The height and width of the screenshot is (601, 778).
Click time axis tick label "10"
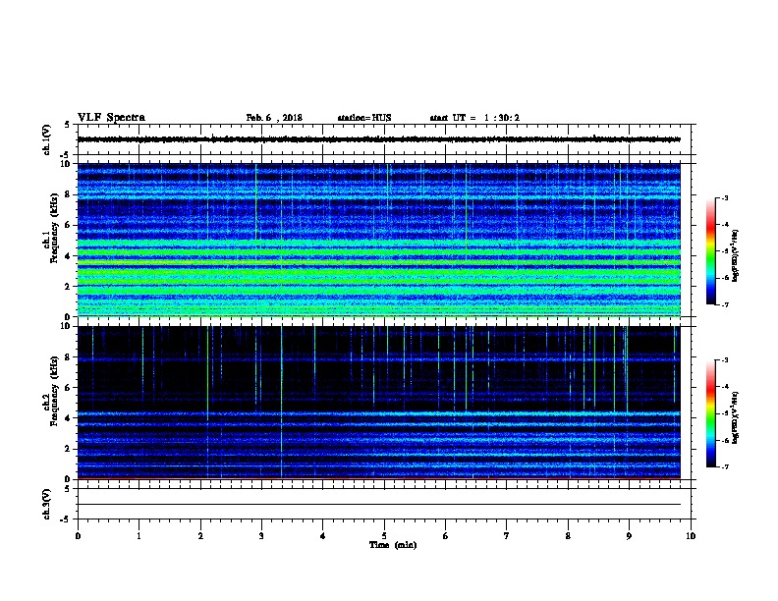(691, 536)
